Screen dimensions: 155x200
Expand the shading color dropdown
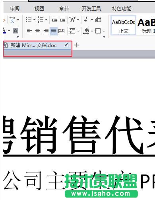tap(92, 31)
